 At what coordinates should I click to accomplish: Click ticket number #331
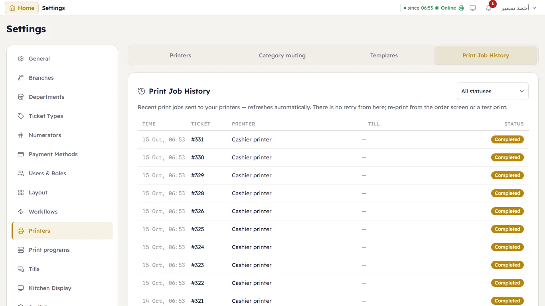click(x=197, y=139)
